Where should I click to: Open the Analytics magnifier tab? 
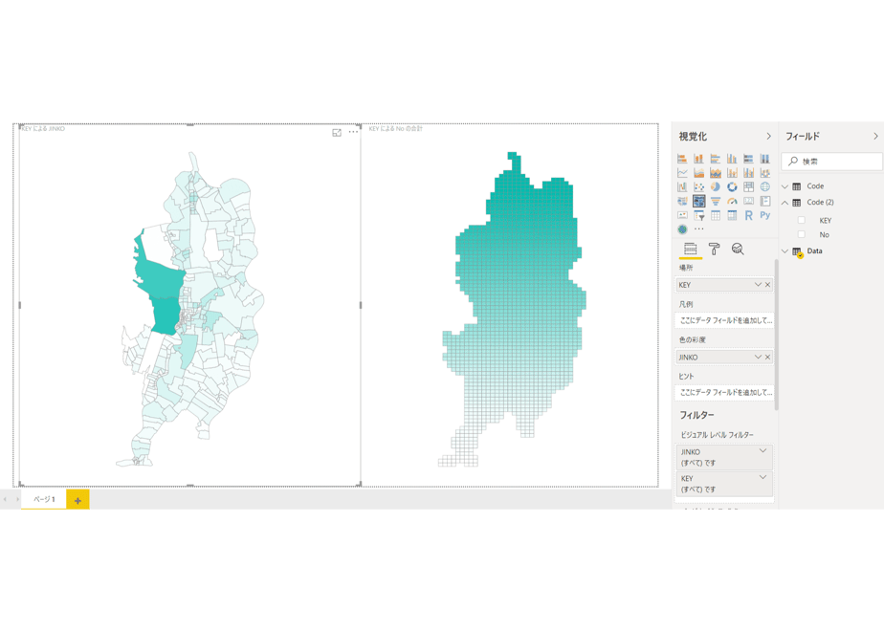[x=738, y=249]
